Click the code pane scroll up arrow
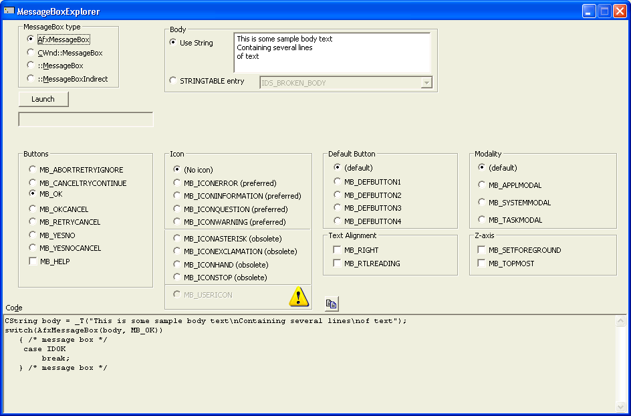Image resolution: width=631 pixels, height=416 pixels. pyautogui.click(x=621, y=320)
